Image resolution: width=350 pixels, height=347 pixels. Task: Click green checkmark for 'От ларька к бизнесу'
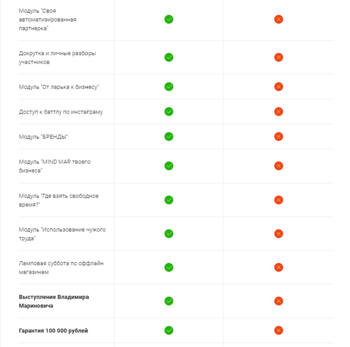[169, 87]
